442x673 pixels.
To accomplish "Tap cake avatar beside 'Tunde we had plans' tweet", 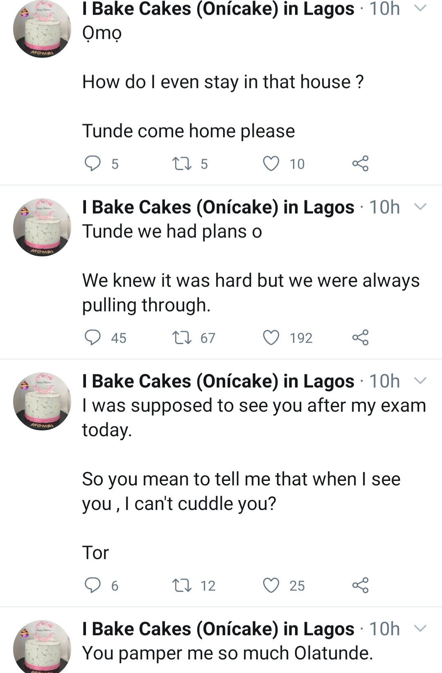I will tap(42, 227).
